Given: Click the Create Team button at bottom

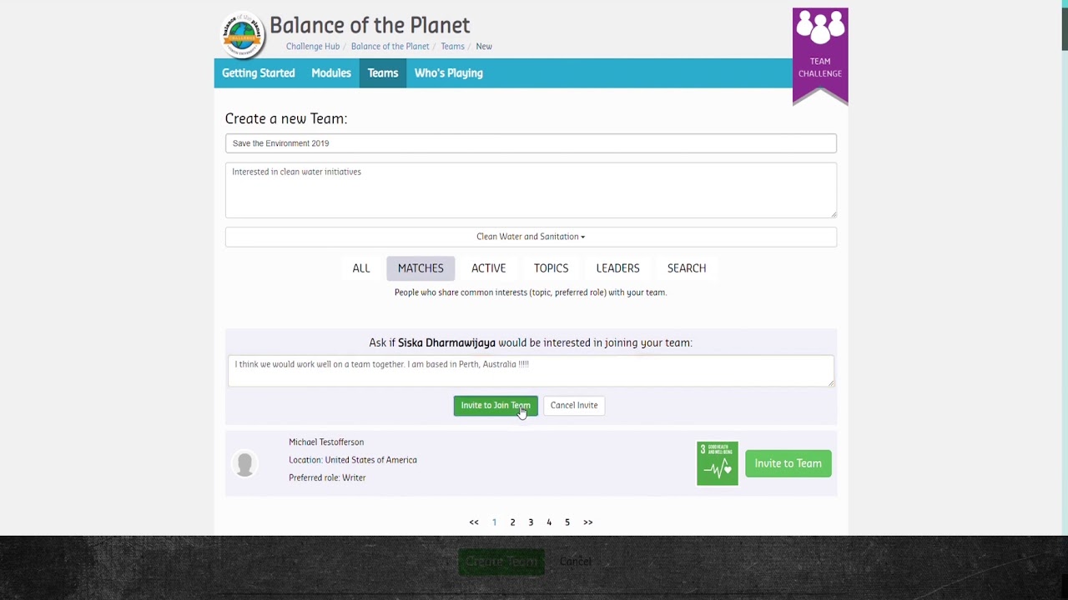Looking at the screenshot, I should pos(501,562).
